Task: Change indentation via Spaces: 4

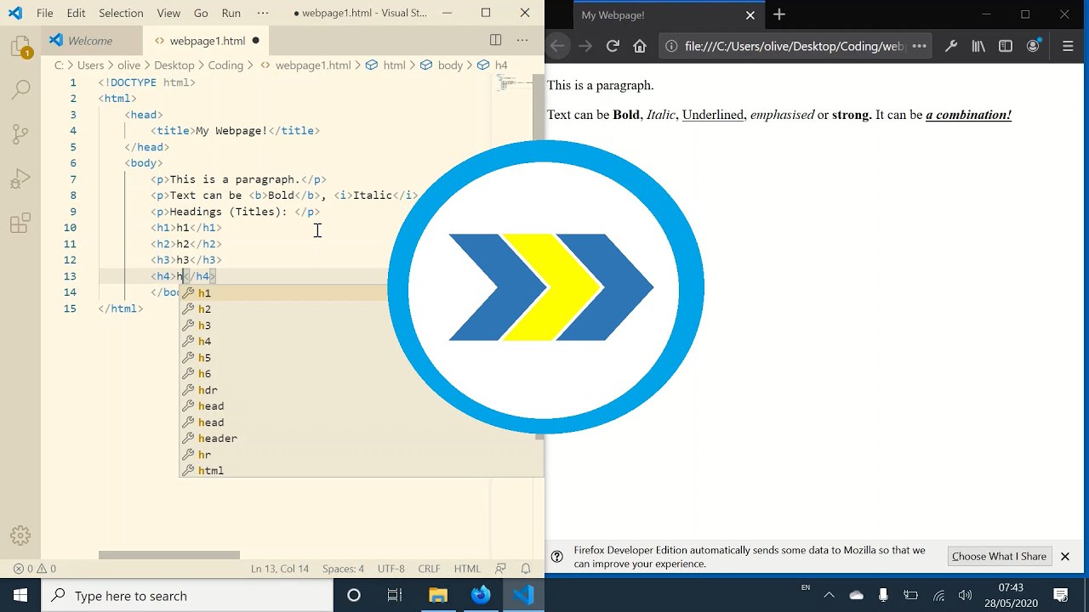Action: 343,569
